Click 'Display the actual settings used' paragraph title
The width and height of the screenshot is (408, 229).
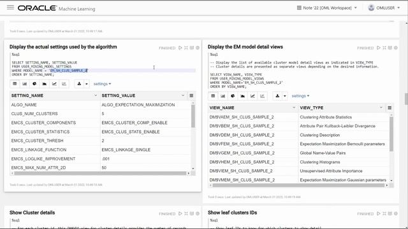point(63,46)
